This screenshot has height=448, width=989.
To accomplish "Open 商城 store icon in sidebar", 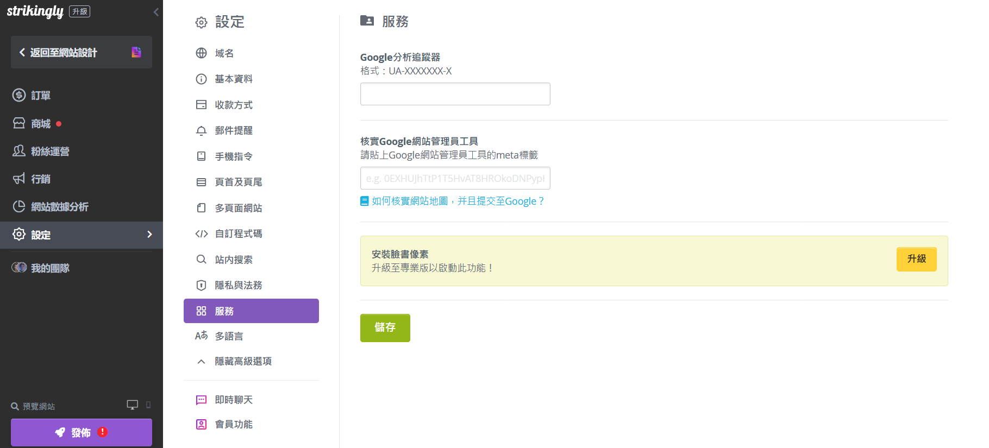I will (x=19, y=123).
